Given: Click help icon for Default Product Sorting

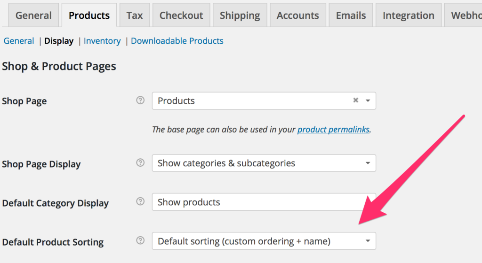Looking at the screenshot, I should click(x=140, y=240).
